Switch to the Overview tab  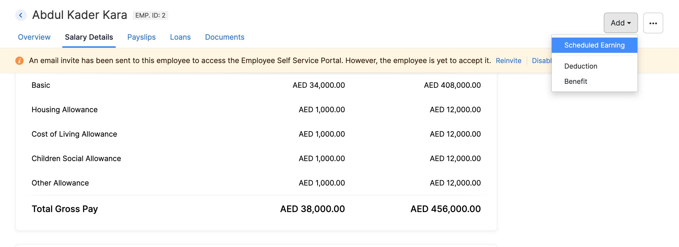[x=34, y=37]
